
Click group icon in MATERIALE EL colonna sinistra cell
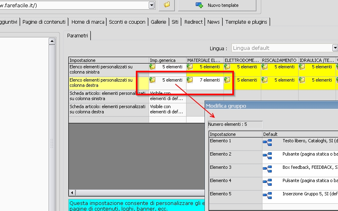pyautogui.click(x=190, y=67)
